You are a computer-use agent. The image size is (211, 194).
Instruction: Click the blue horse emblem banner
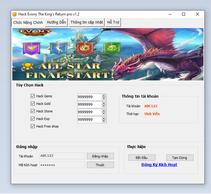(58, 48)
